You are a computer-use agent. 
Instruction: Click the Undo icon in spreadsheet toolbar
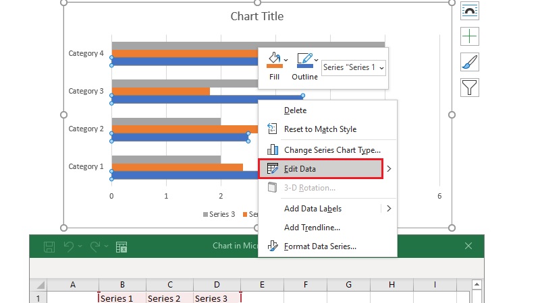pyautogui.click(x=69, y=246)
